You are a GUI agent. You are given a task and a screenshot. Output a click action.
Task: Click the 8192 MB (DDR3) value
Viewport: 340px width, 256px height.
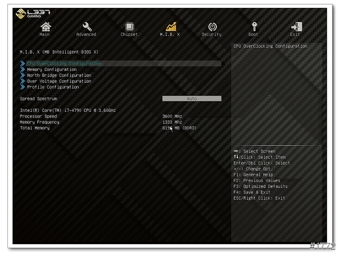pos(179,128)
